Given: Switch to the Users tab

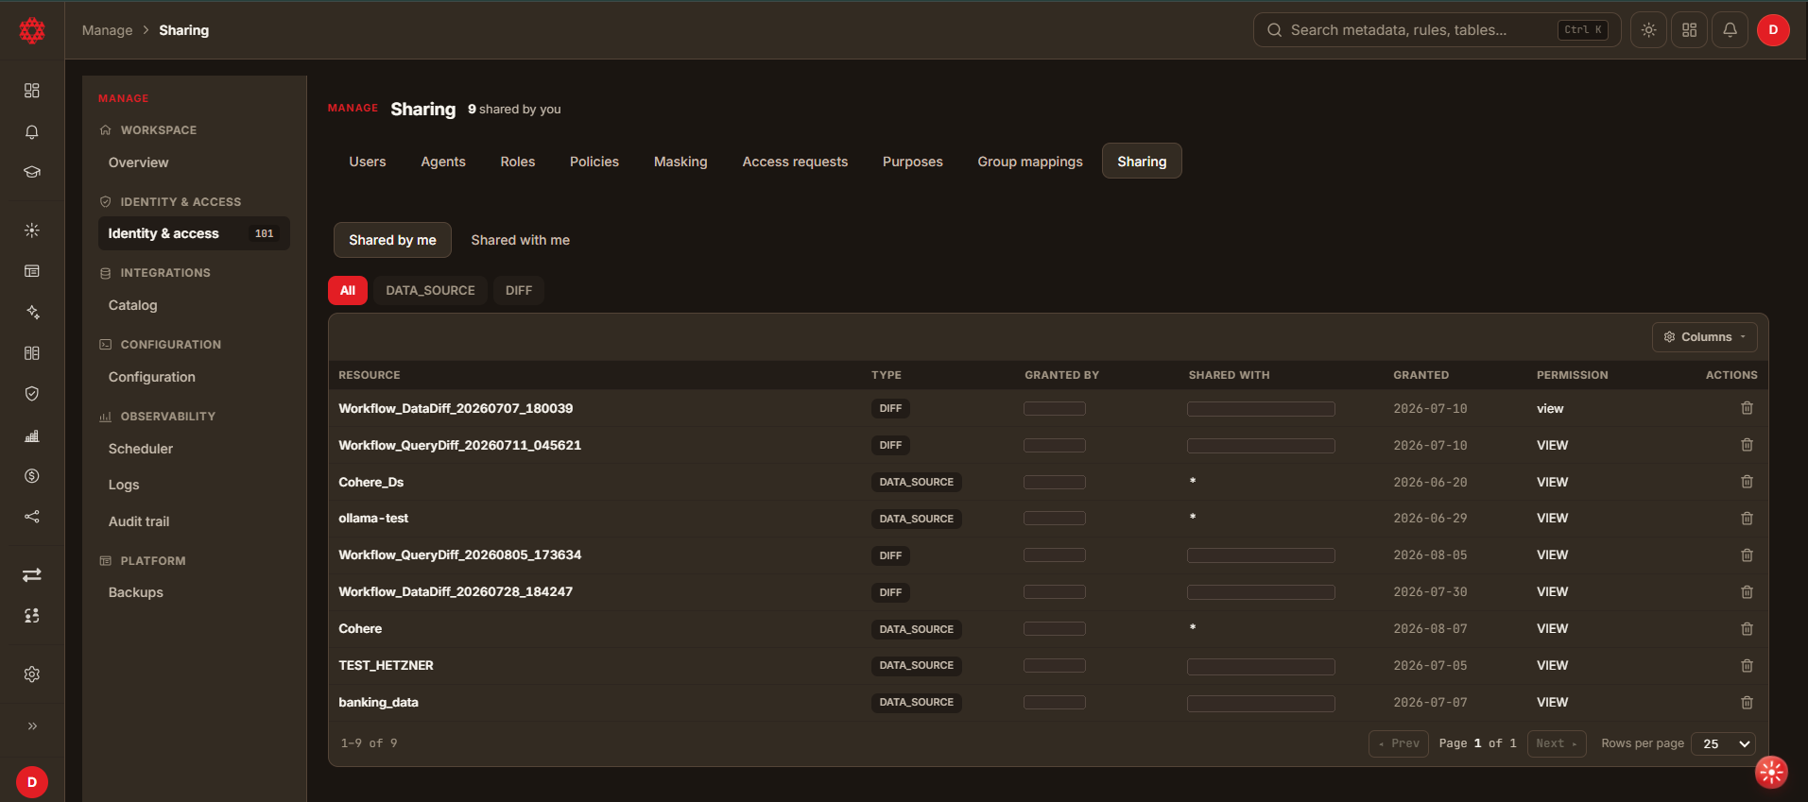Looking at the screenshot, I should (x=368, y=162).
